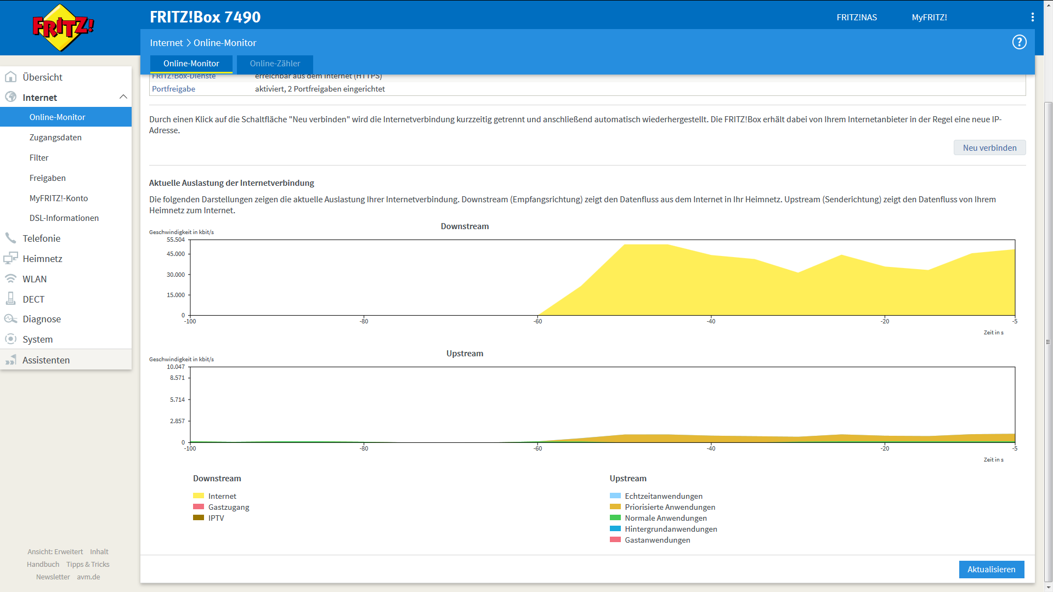Image resolution: width=1053 pixels, height=592 pixels.
Task: Select DSL-Informationen in the sidebar
Action: click(x=64, y=218)
